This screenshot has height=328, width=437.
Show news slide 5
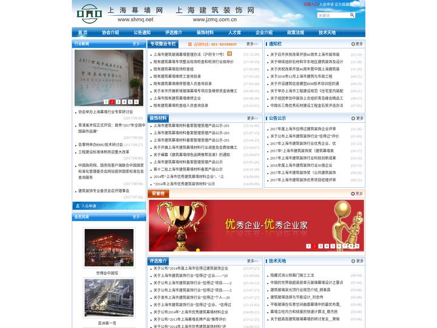point(130,102)
